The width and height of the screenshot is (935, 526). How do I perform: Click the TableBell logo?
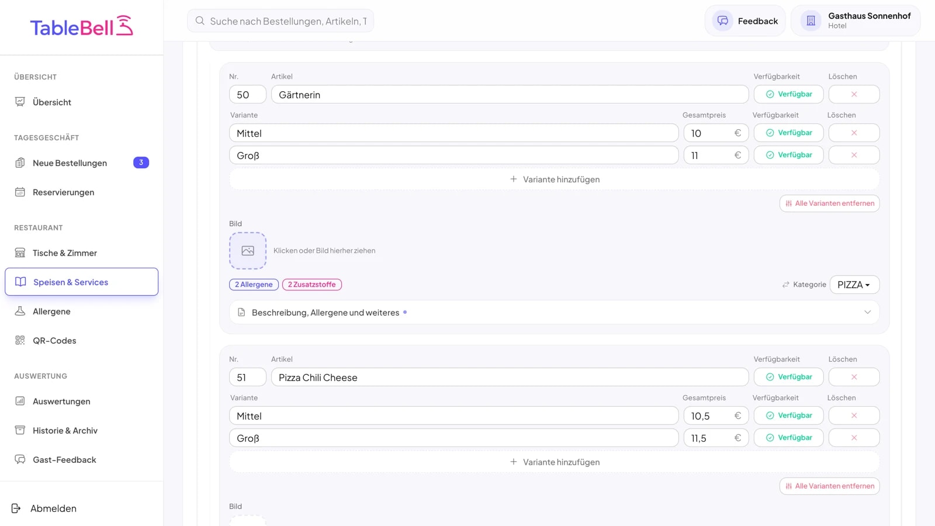[82, 26]
